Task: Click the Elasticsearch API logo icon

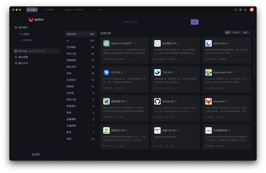Action: tap(209, 72)
